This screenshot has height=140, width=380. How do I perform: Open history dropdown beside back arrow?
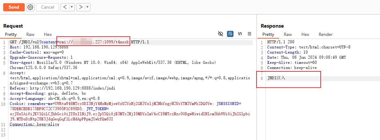pyautogui.click(x=72, y=7)
